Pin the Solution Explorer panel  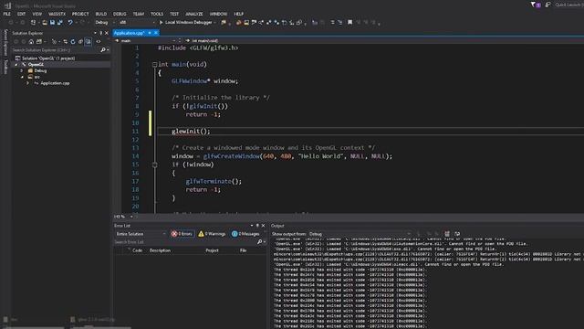tap(101, 33)
